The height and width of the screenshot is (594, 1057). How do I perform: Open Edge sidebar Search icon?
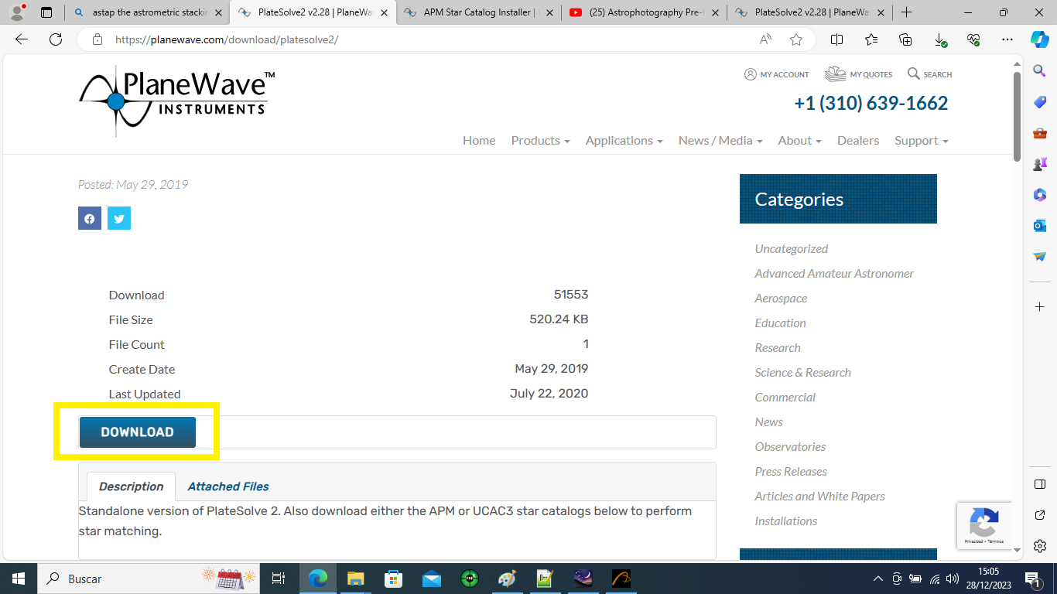click(x=1040, y=70)
